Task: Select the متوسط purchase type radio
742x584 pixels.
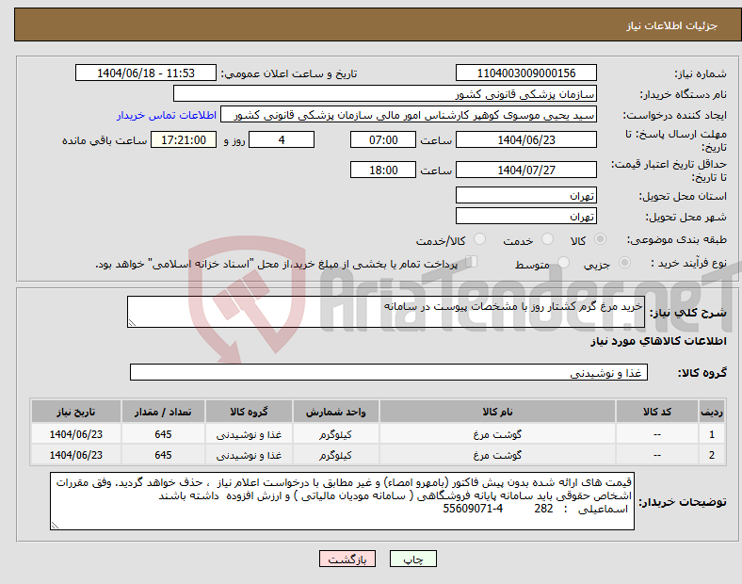Action: point(563,263)
